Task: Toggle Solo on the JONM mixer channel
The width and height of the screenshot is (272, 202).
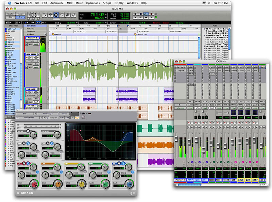Action: point(189,128)
